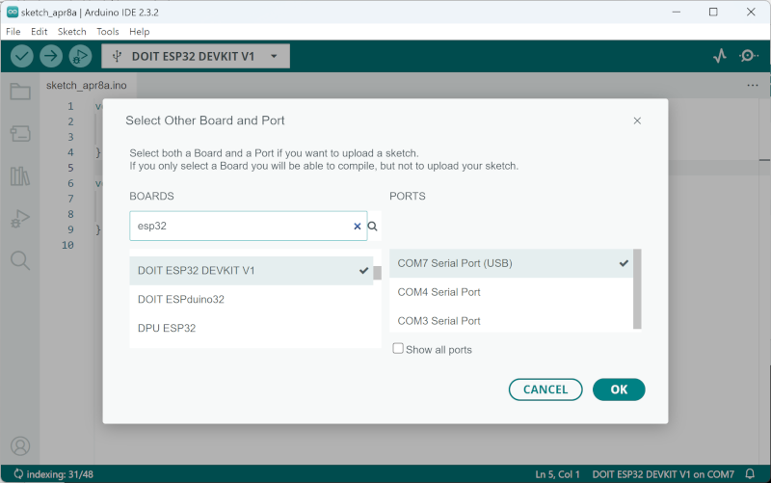Click the notifications bell in status bar
771x483 pixels.
(x=750, y=473)
